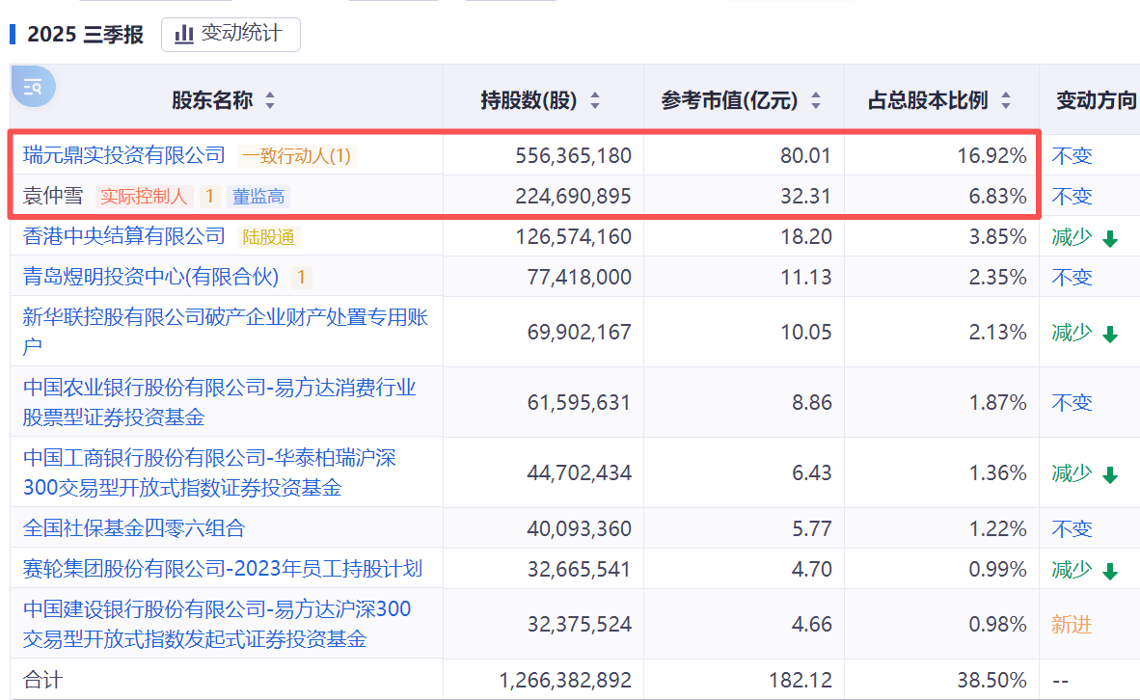Open 全国社保基金四零六组合 link
The height and width of the screenshot is (700, 1140).
pyautogui.click(x=134, y=528)
